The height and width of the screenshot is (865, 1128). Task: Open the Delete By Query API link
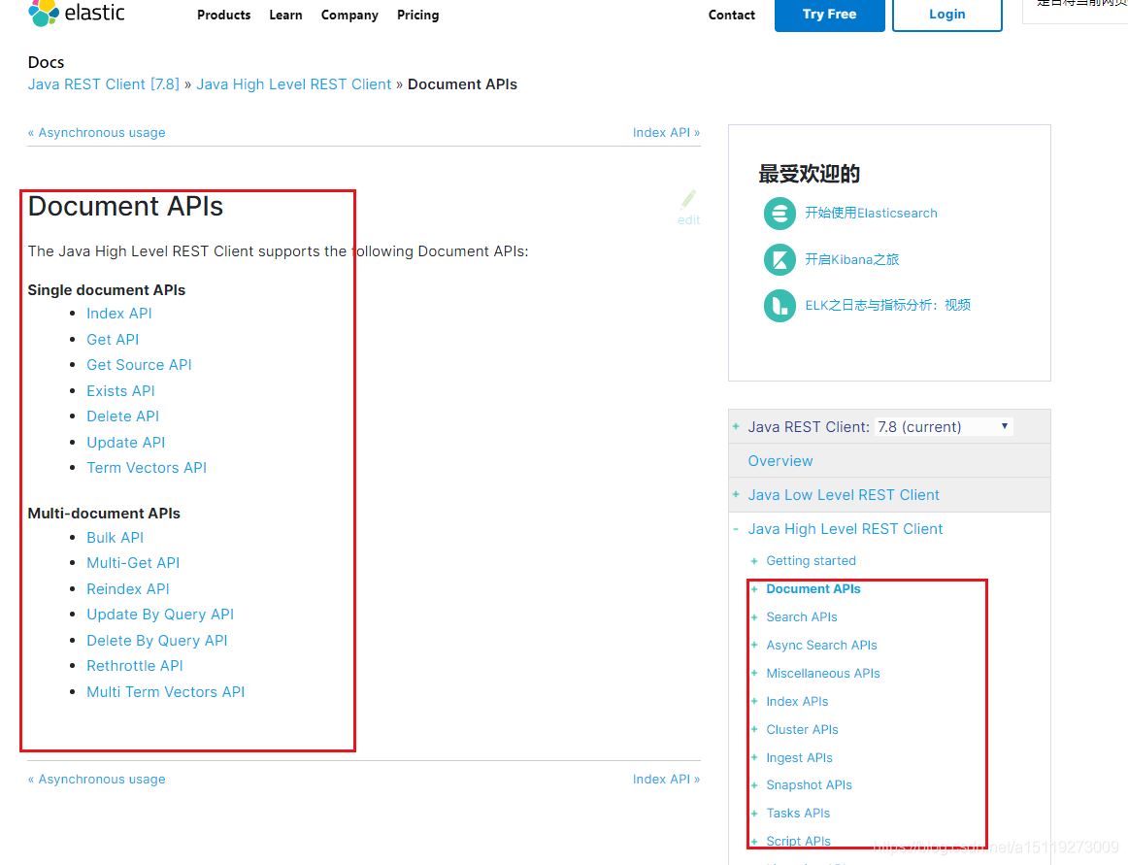[x=157, y=641]
